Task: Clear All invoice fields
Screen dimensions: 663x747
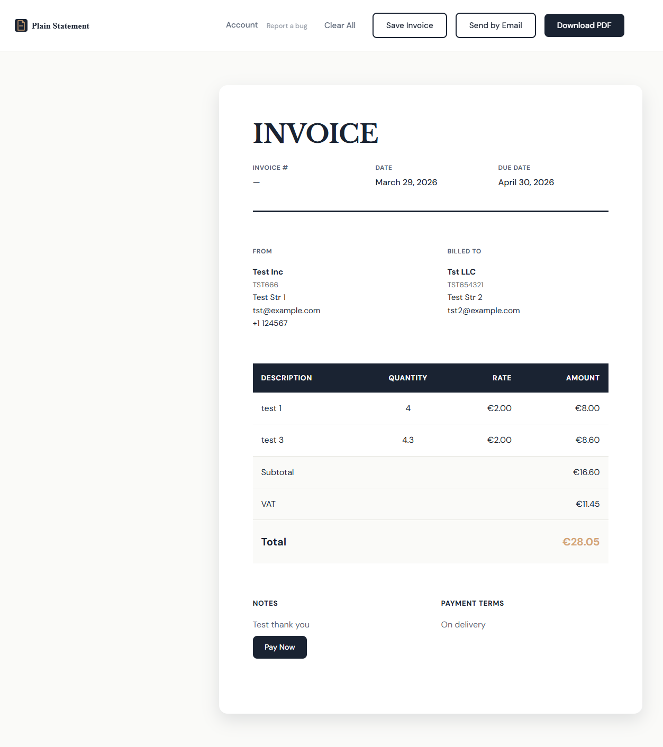Action: (340, 25)
